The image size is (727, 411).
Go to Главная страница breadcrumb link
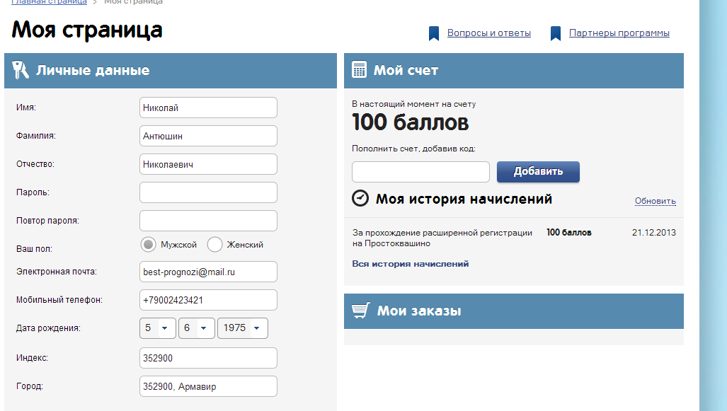49,2
